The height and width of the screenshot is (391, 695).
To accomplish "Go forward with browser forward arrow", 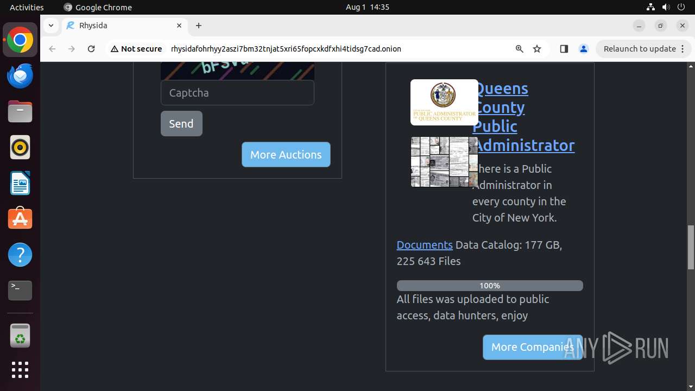I will 72,49.
